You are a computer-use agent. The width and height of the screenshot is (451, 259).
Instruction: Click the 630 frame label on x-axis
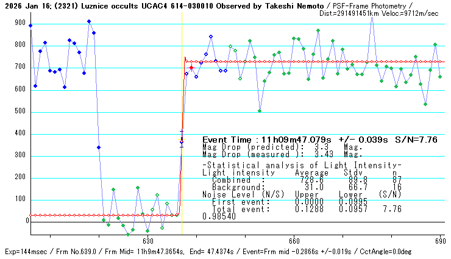[x=146, y=241]
